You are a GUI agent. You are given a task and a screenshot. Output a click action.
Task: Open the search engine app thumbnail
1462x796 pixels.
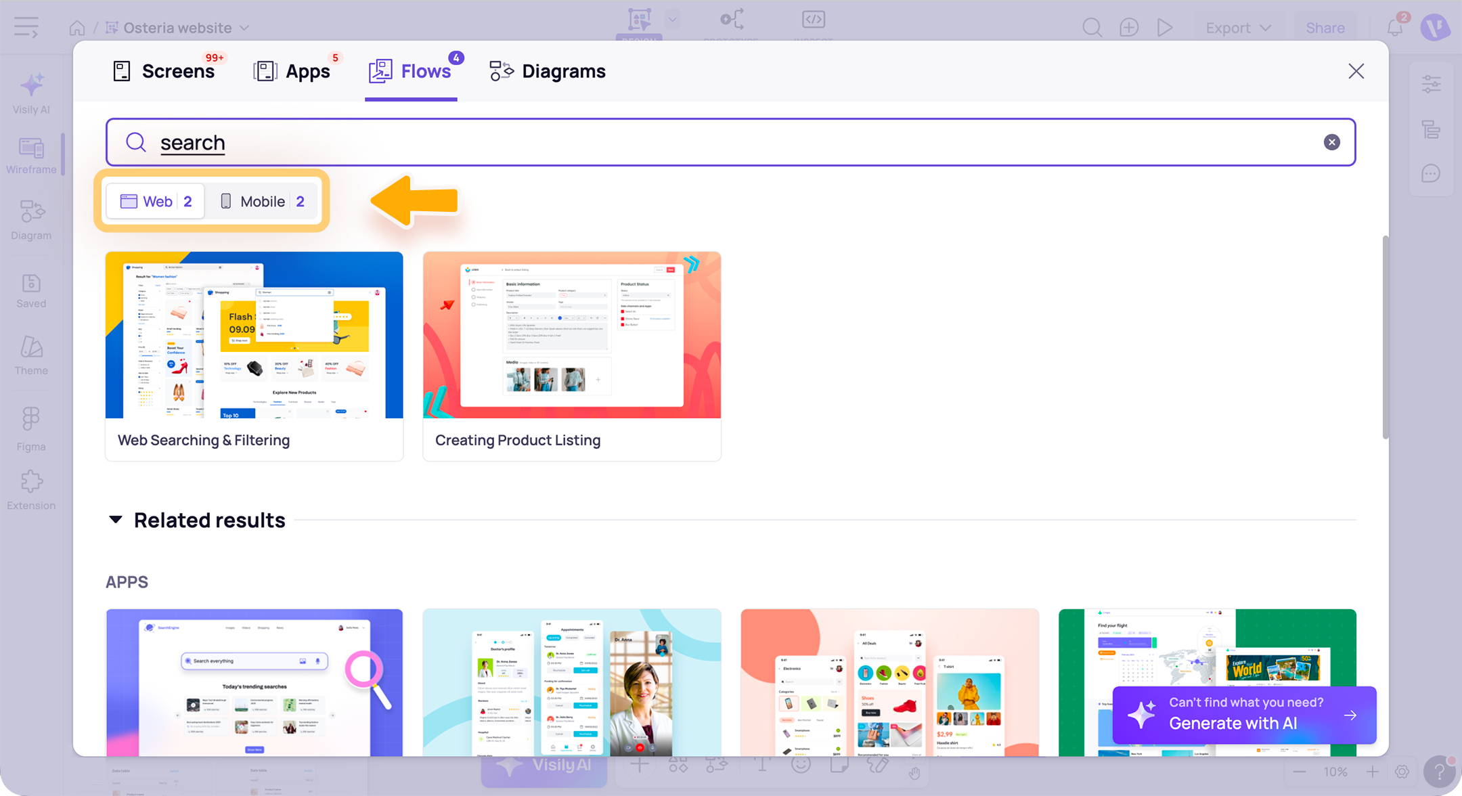(254, 682)
